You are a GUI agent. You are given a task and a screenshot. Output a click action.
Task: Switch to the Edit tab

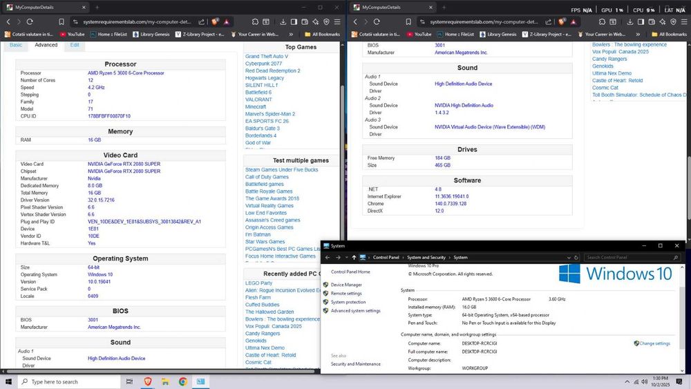(74, 45)
